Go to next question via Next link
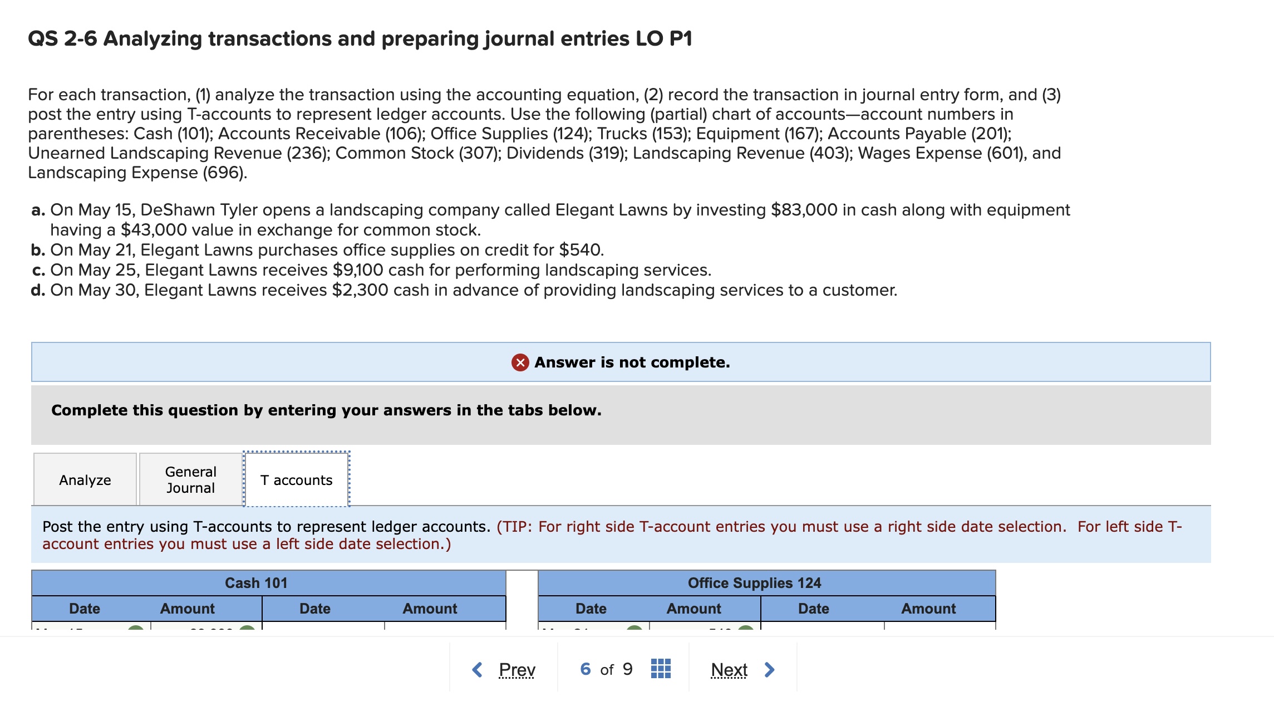The image size is (1274, 701). 729,669
